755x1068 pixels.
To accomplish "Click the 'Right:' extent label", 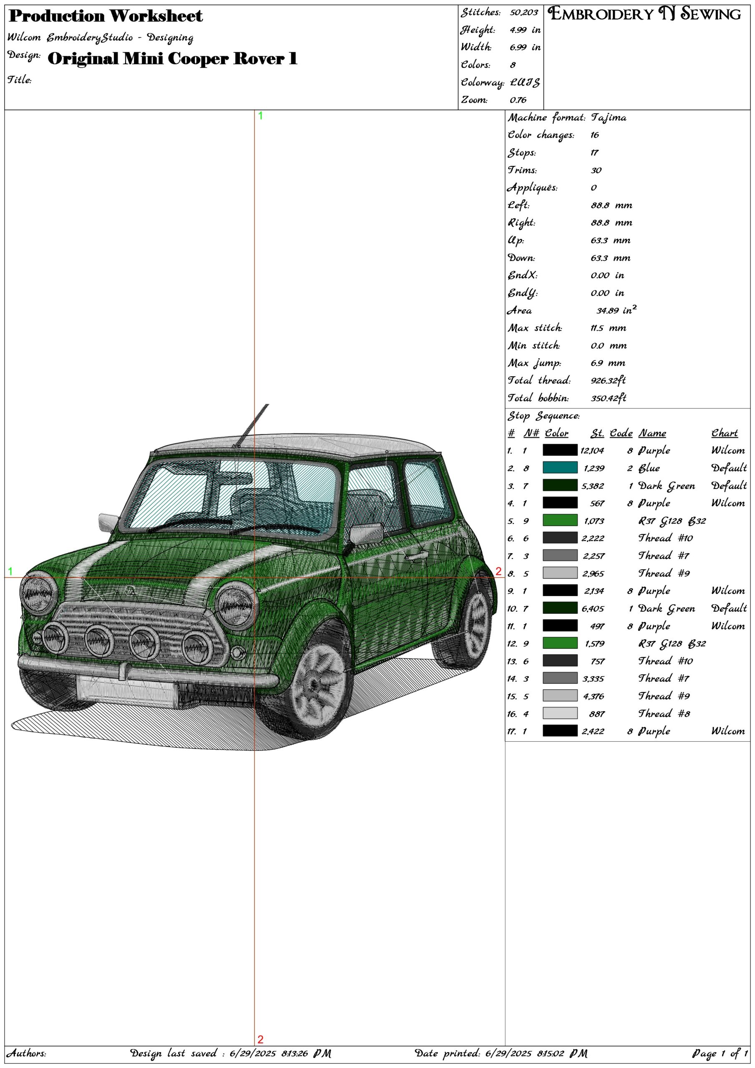I will point(521,223).
